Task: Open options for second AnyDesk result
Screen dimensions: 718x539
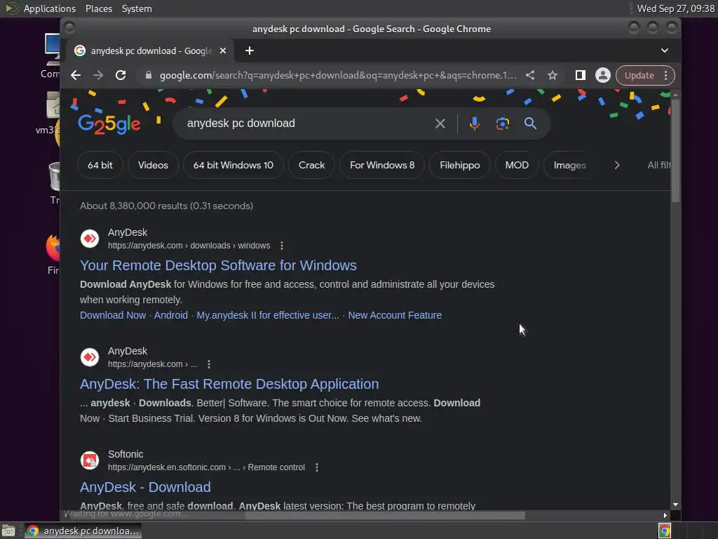Action: click(x=209, y=364)
